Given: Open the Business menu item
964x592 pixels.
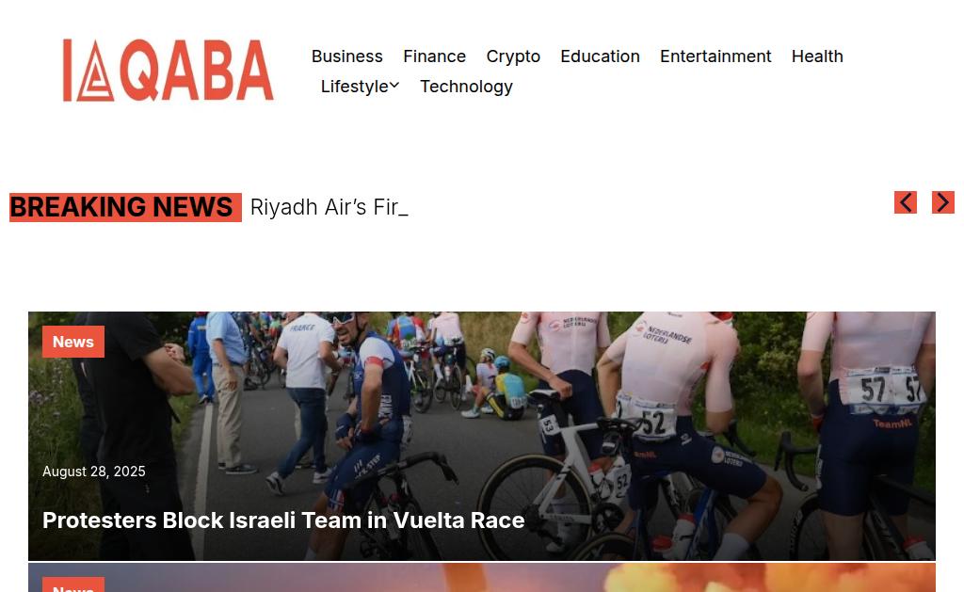Looking at the screenshot, I should pos(346,56).
